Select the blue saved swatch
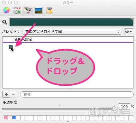Screen dimensions: 136x123 coord(14,118)
